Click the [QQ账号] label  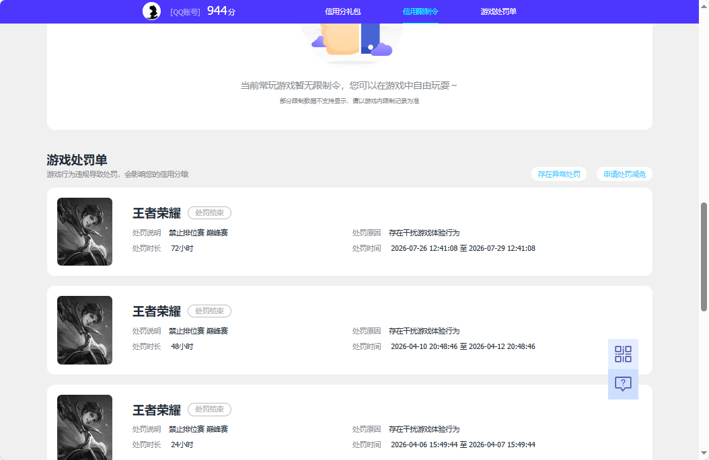[186, 12]
